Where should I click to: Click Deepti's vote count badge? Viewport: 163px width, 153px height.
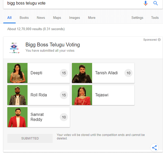point(64,73)
